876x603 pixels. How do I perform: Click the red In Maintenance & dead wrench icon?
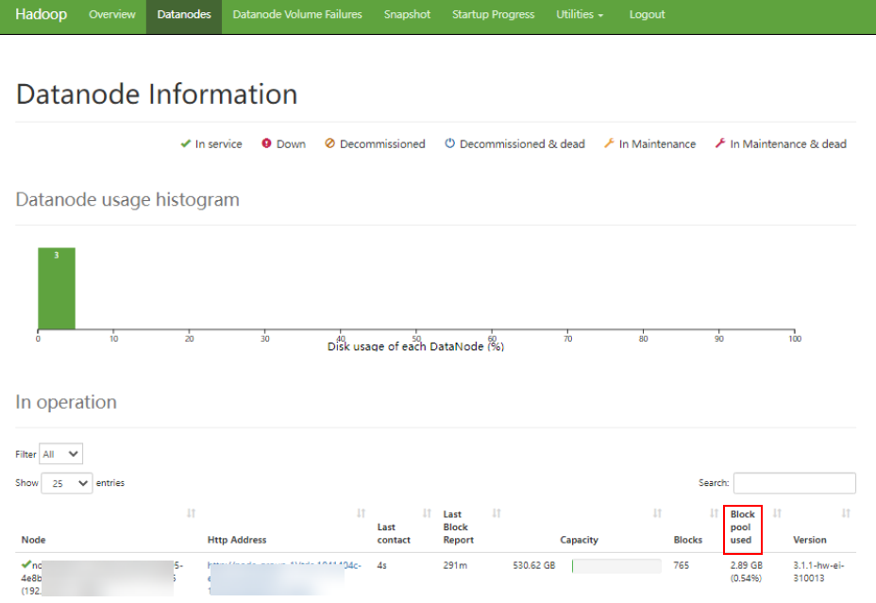(720, 143)
